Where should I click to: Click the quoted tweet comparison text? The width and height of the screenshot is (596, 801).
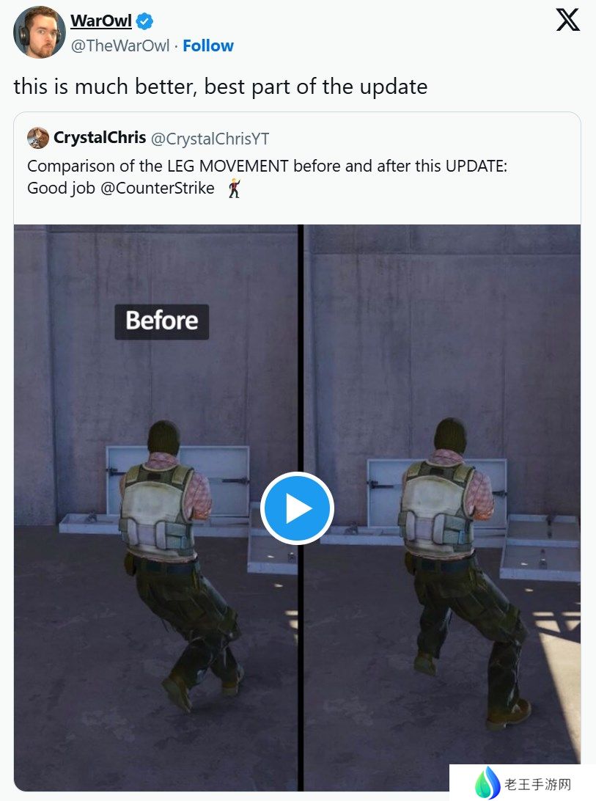[x=267, y=177]
